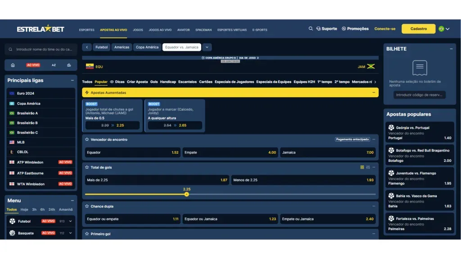The image size is (461, 259).
Task: Toggle the star for Chance dupla market
Action: [x=87, y=206]
